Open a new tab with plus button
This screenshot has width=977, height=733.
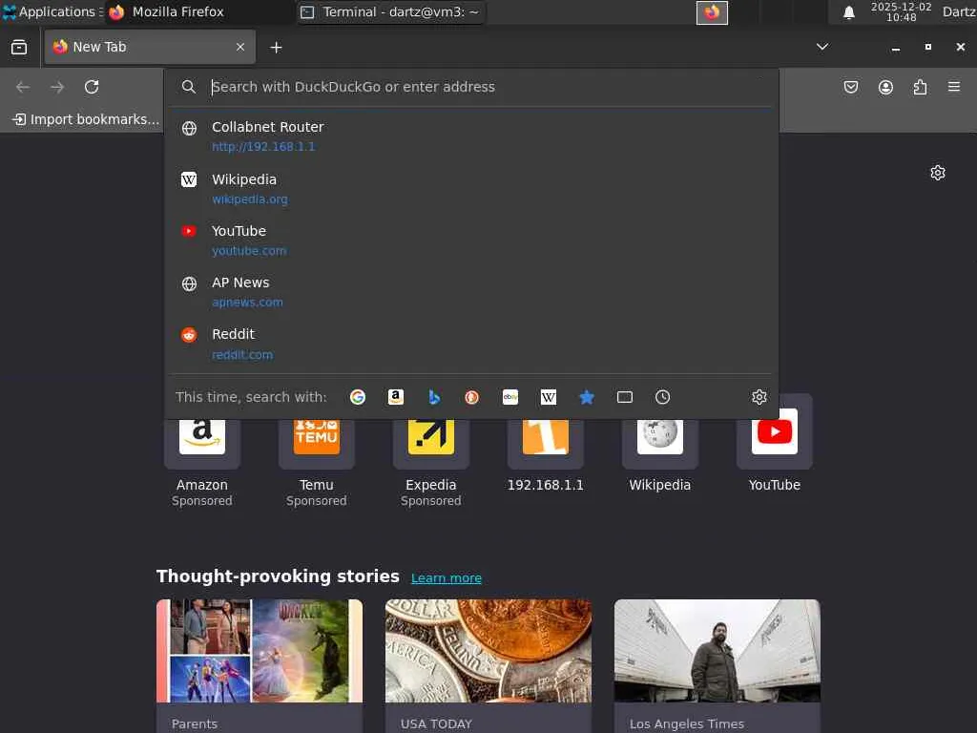276,48
